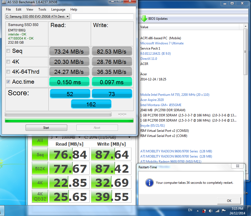Click the green BIOS Updates arrow icon
This screenshot has height=216, width=251.
(x=144, y=19)
